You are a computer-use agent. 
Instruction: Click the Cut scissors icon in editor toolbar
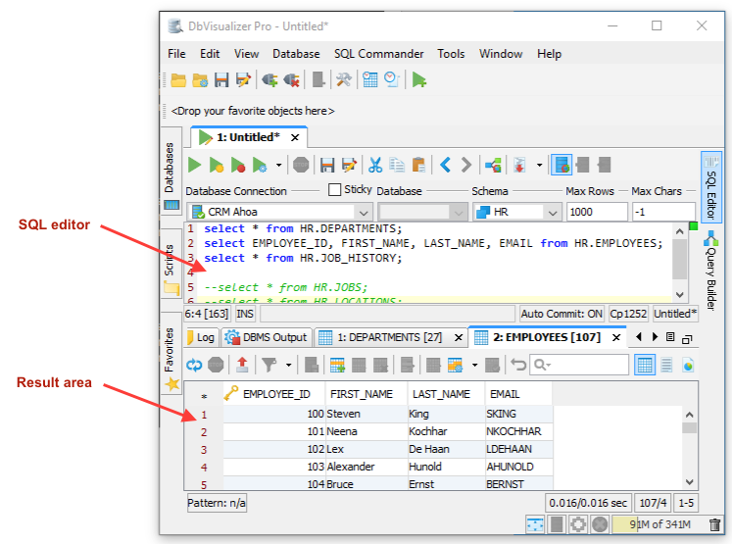click(373, 165)
